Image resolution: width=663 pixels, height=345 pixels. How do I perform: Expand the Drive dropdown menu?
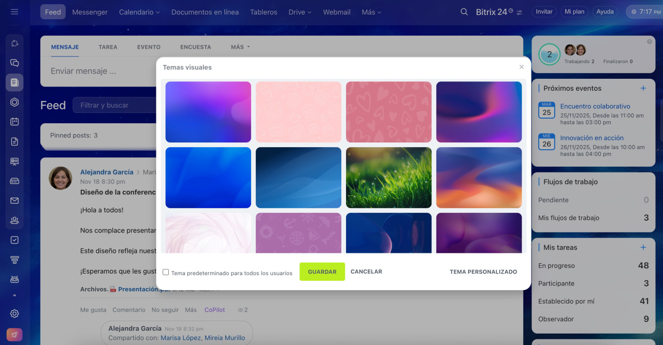point(300,12)
